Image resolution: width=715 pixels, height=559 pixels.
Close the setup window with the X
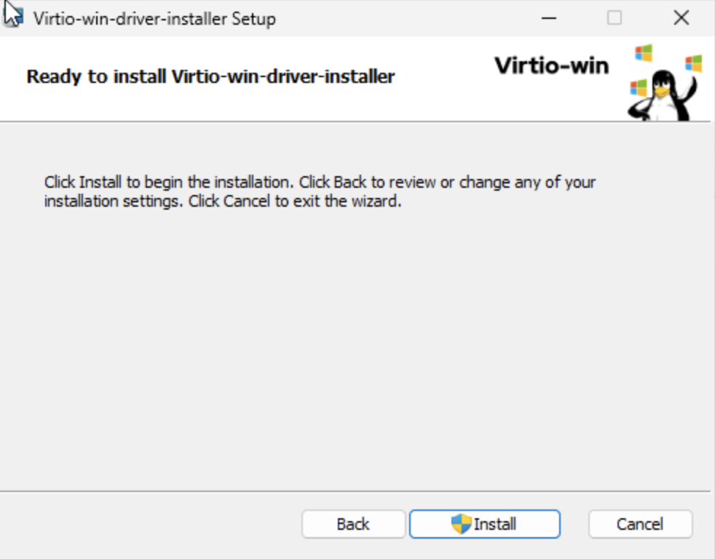681,18
